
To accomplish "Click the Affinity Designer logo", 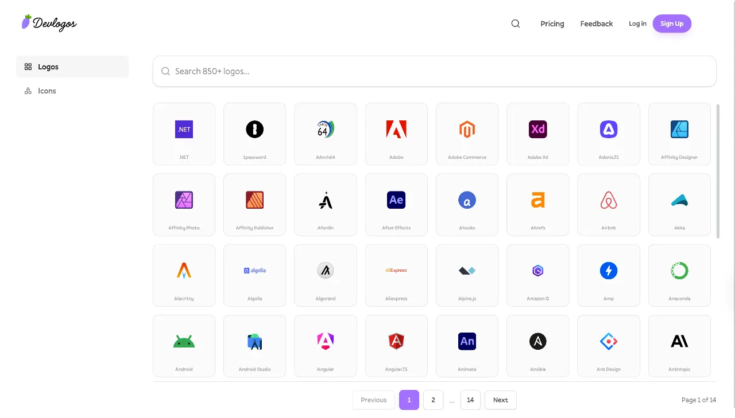I will coord(679,134).
